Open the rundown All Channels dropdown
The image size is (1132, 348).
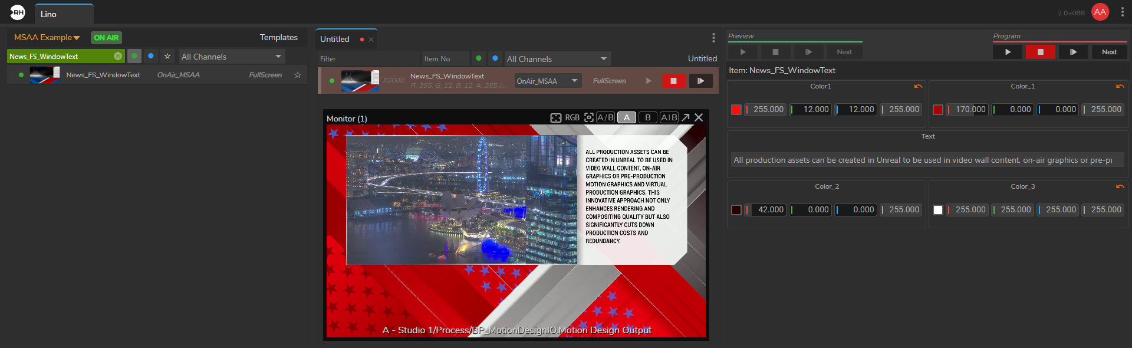pos(557,59)
